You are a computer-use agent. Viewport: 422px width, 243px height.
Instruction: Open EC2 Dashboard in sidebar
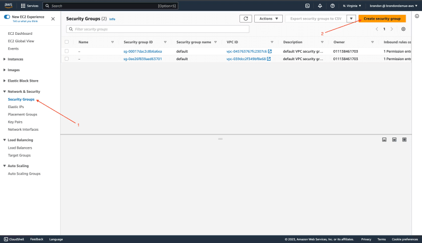20,34
